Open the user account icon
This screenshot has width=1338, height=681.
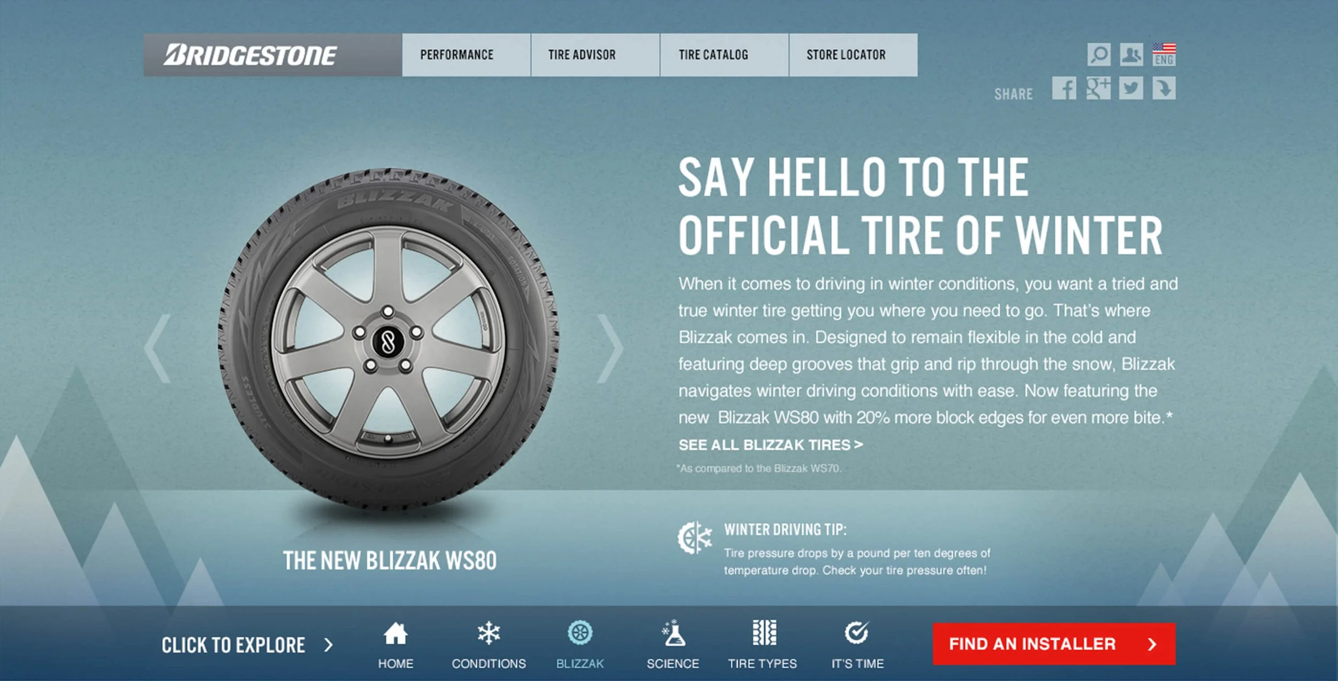coord(1131,55)
